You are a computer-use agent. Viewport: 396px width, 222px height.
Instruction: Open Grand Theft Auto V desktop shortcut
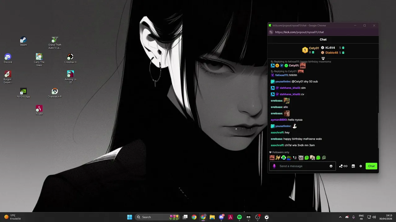tap(54, 43)
